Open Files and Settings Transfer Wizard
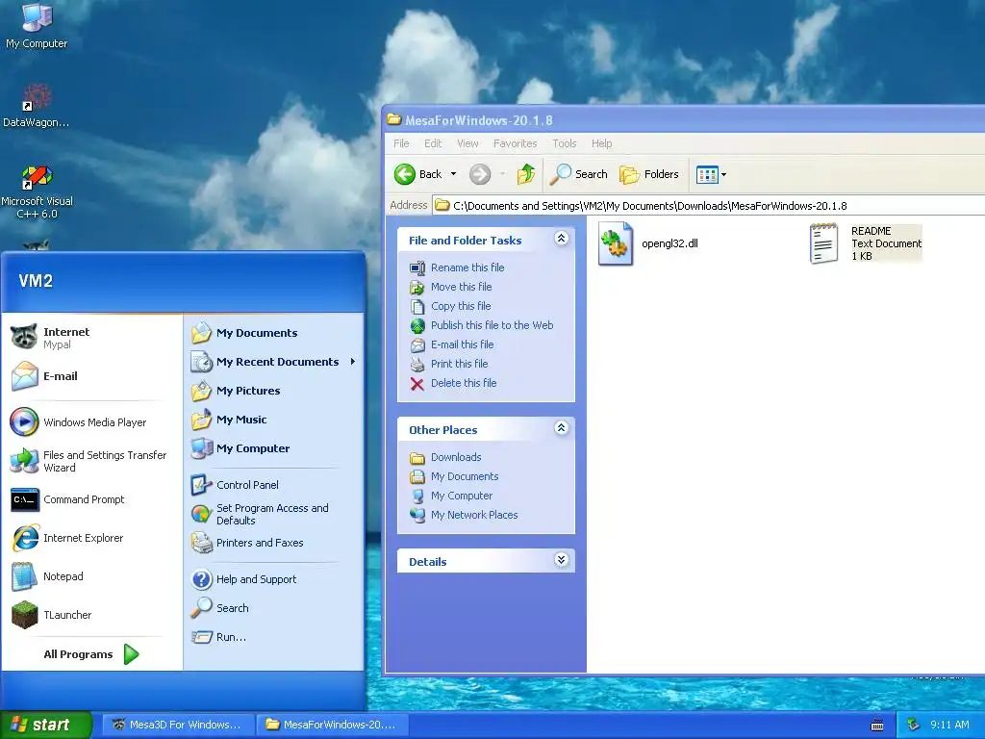Viewport: 985px width, 739px height. (89, 461)
